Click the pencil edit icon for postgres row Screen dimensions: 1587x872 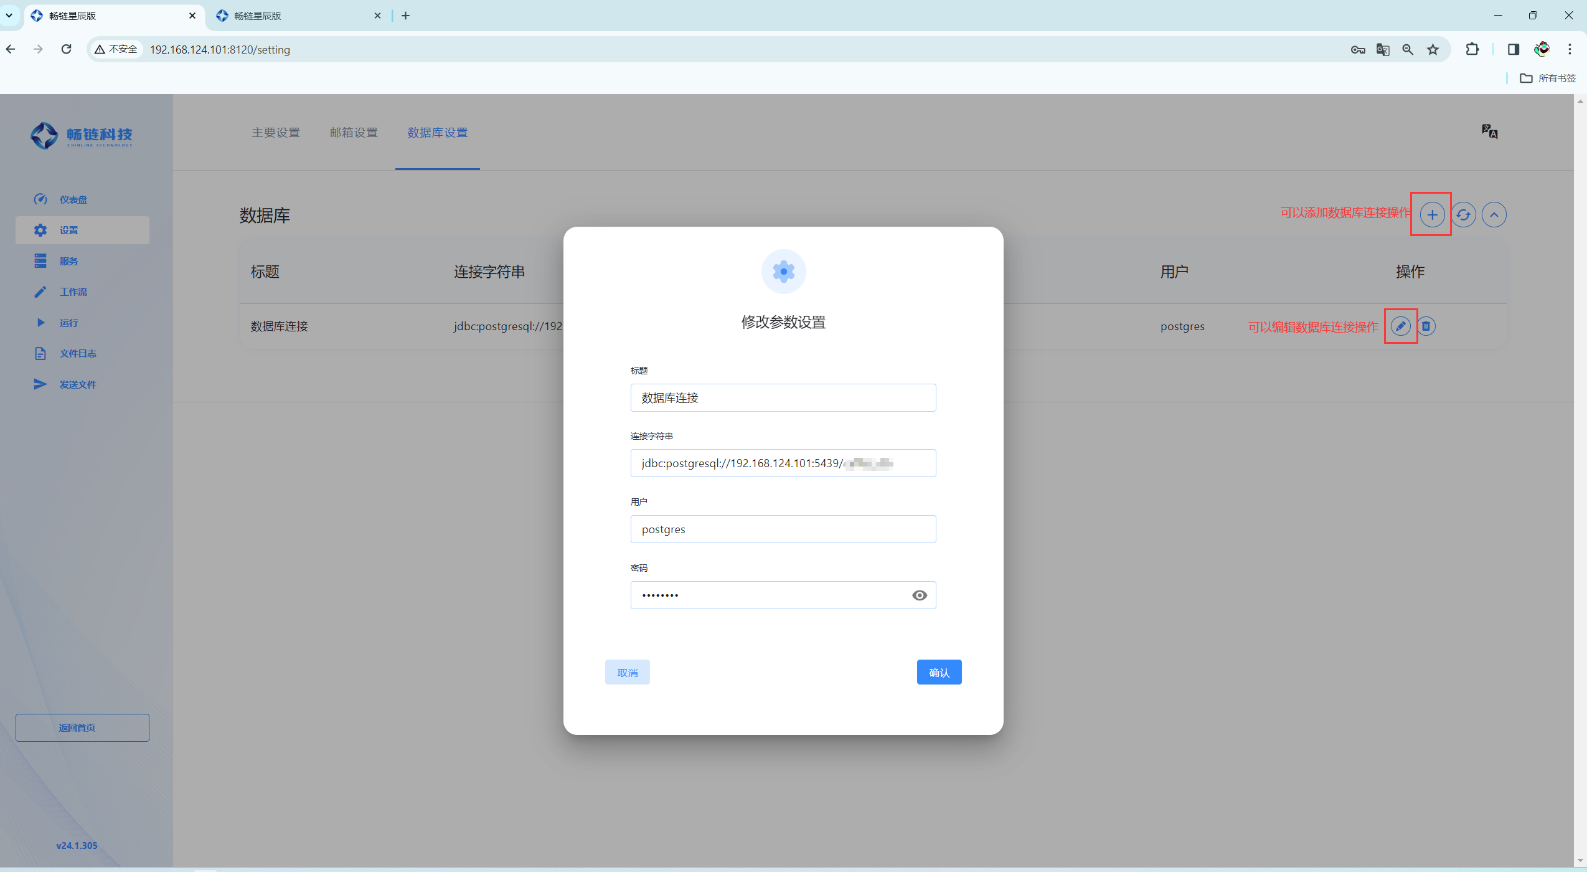point(1400,326)
